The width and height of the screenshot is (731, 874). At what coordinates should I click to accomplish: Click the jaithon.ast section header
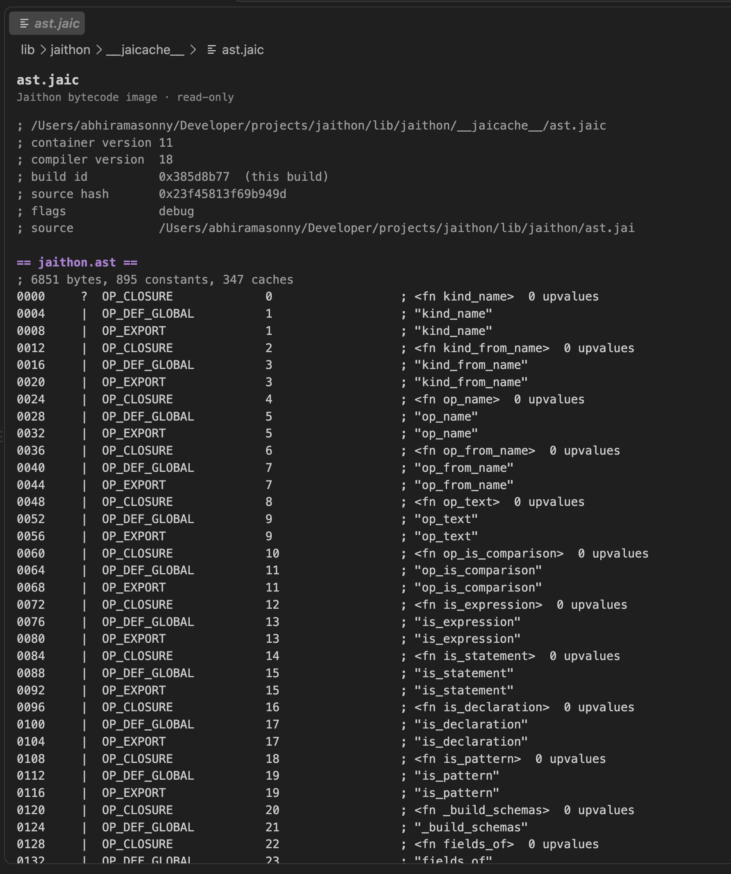click(77, 262)
